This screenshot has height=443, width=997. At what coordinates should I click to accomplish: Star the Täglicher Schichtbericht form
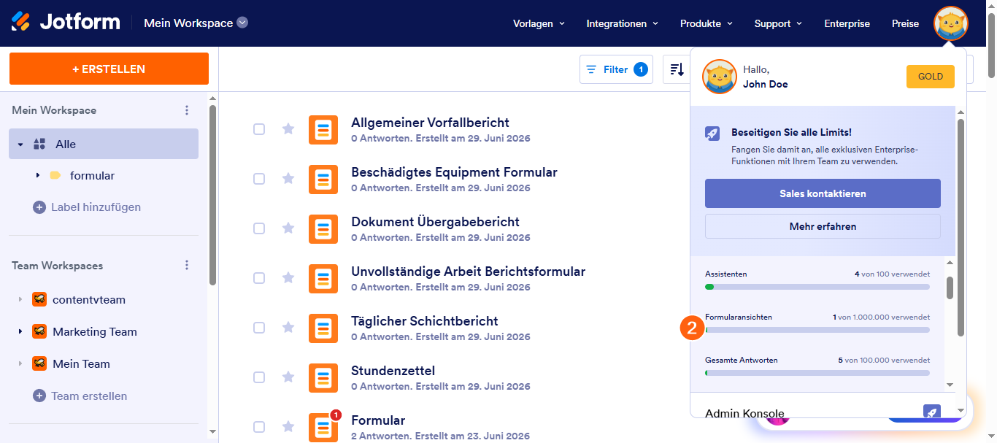[x=288, y=328]
